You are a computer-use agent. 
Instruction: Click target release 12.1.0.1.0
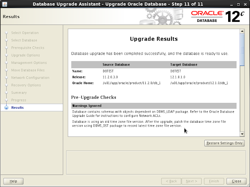click(x=178, y=77)
